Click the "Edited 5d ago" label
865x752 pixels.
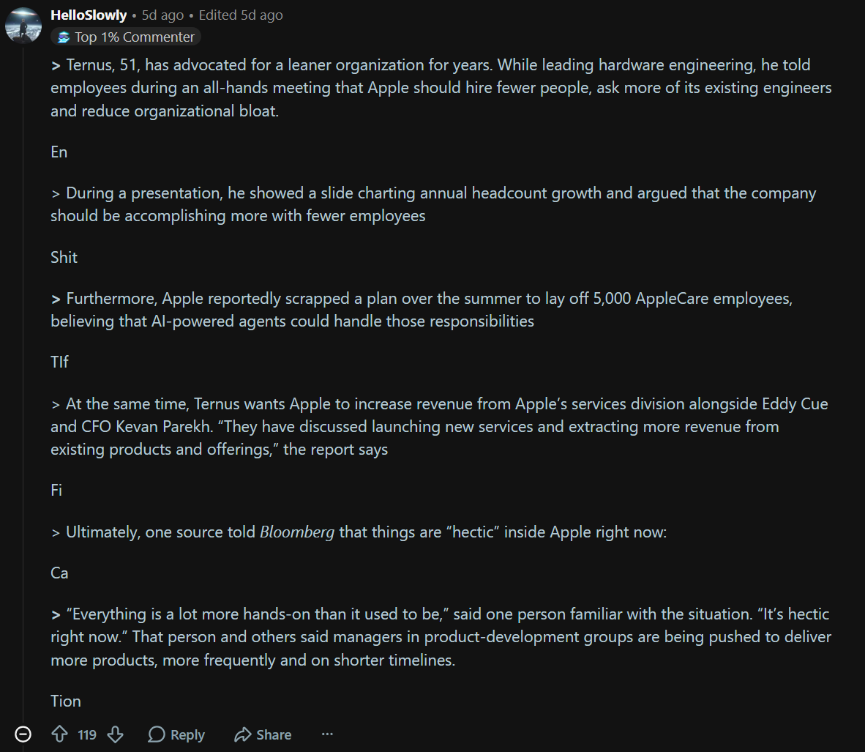241,15
